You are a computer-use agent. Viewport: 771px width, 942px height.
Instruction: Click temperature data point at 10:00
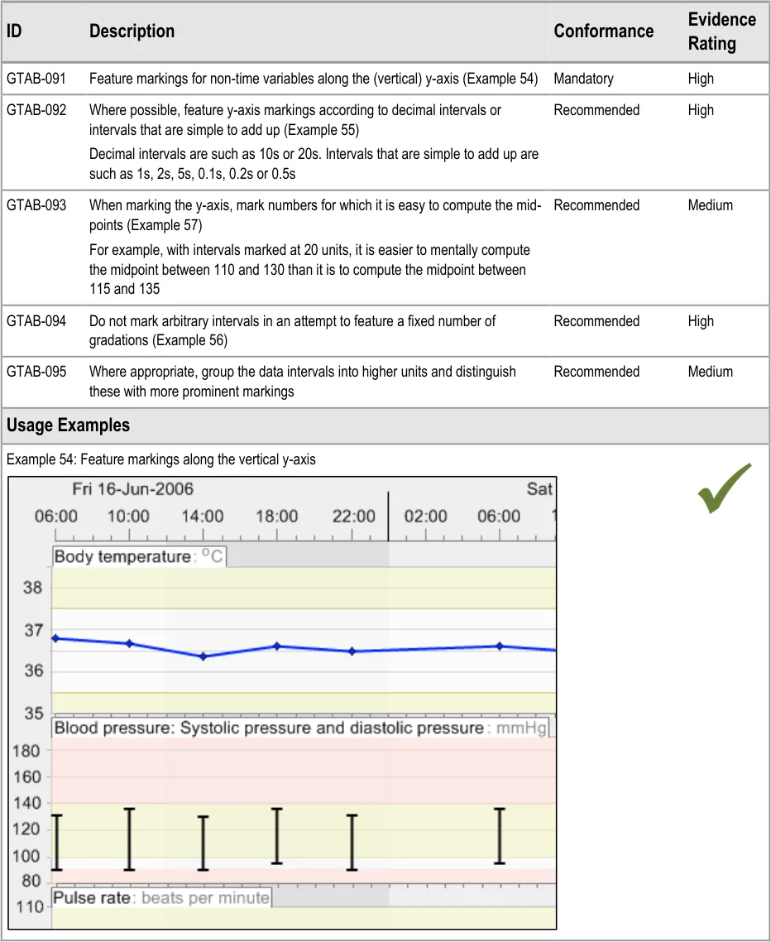click(129, 643)
